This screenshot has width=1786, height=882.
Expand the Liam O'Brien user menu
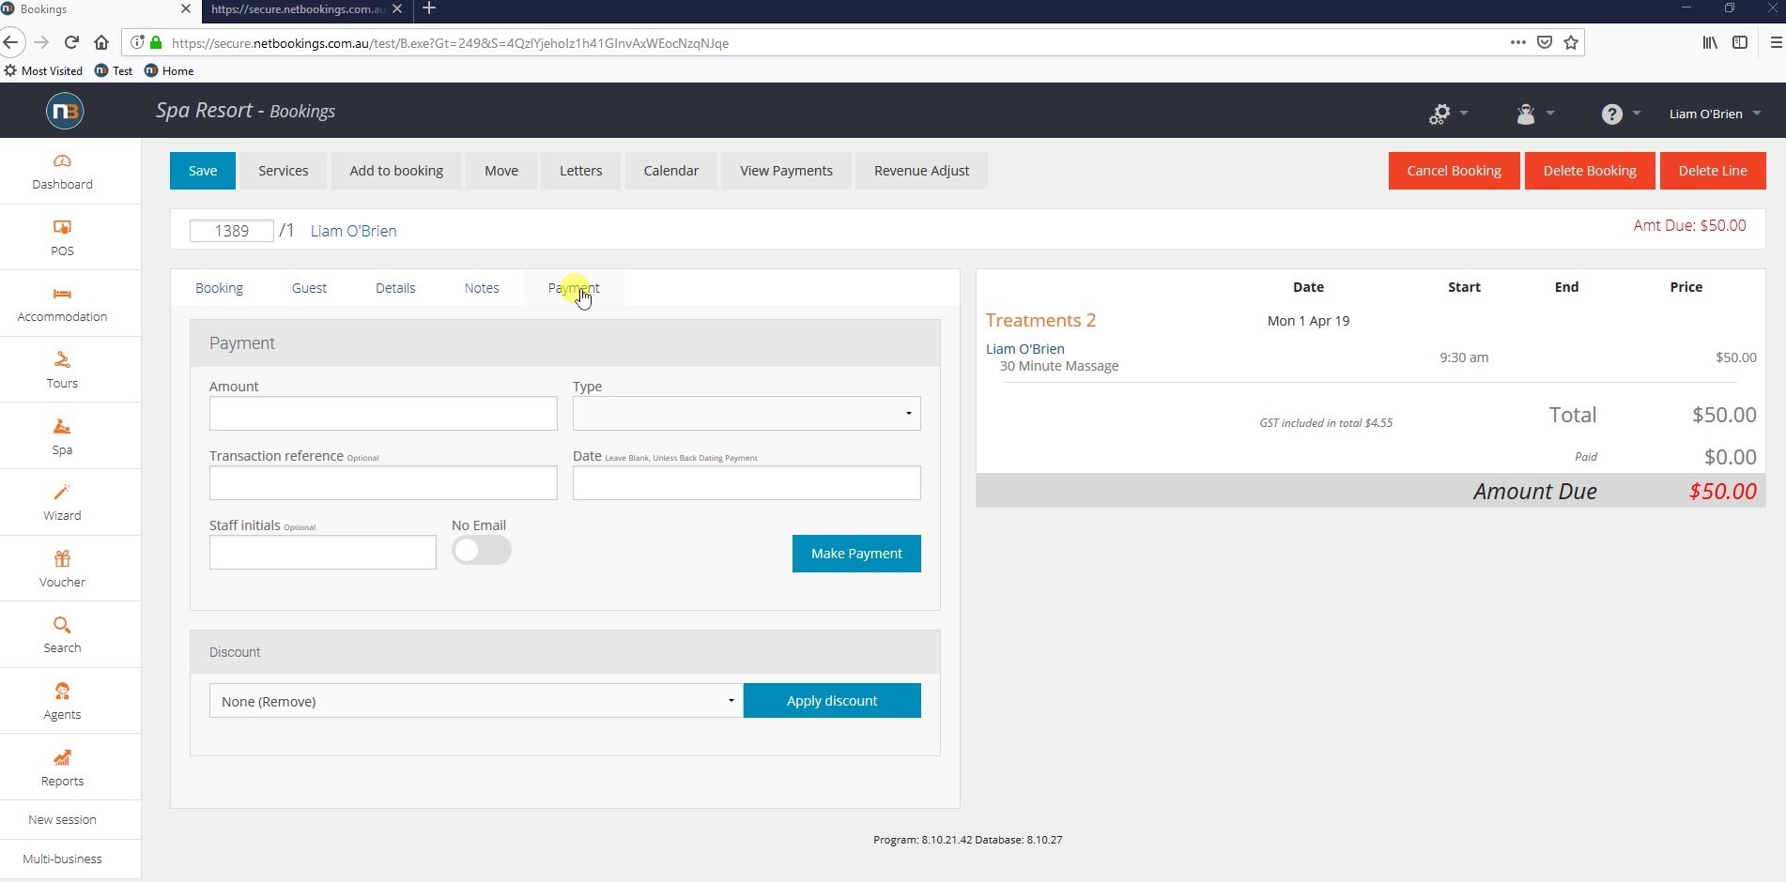tap(1715, 114)
